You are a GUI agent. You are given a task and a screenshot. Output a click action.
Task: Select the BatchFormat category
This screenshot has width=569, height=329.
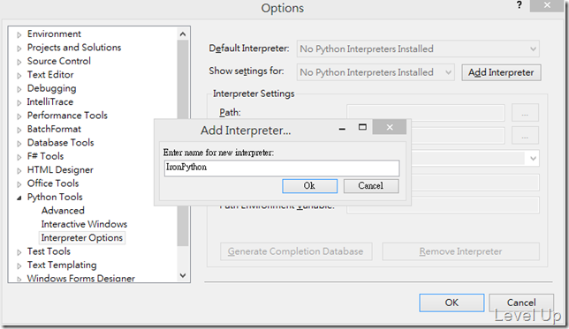[54, 129]
